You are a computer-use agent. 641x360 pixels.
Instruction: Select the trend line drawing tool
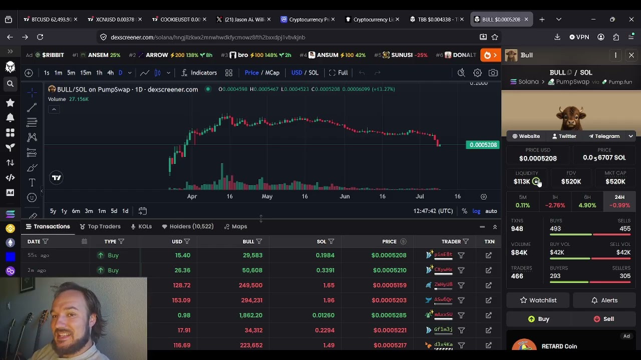click(32, 107)
